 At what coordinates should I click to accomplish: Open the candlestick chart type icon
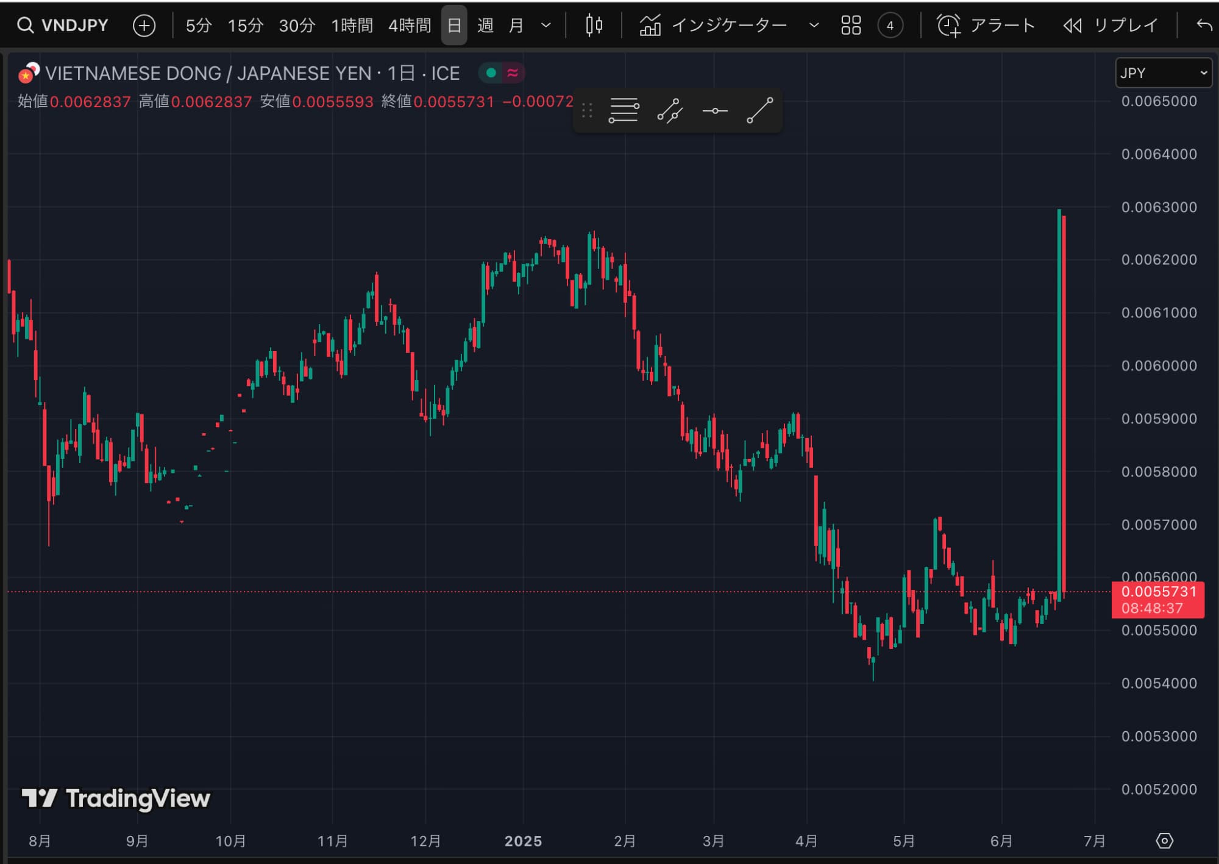[594, 26]
